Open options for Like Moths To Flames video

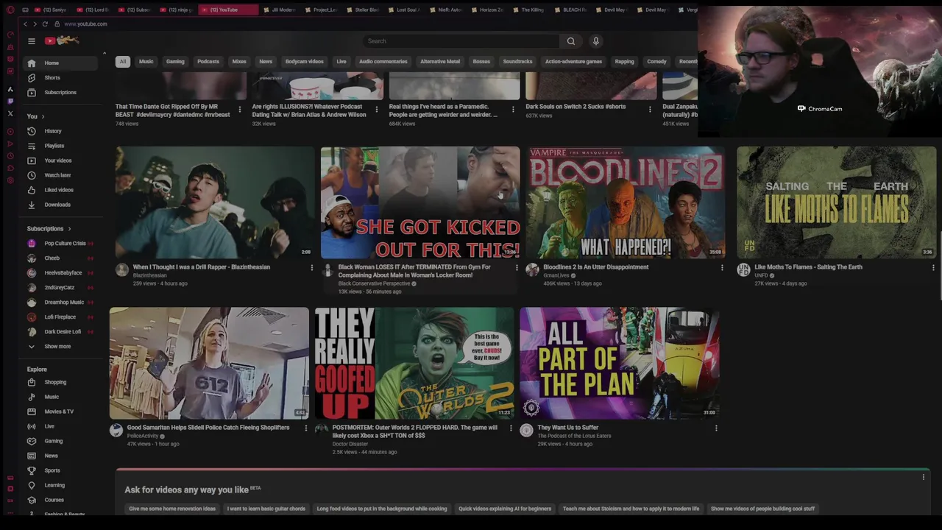point(933,268)
